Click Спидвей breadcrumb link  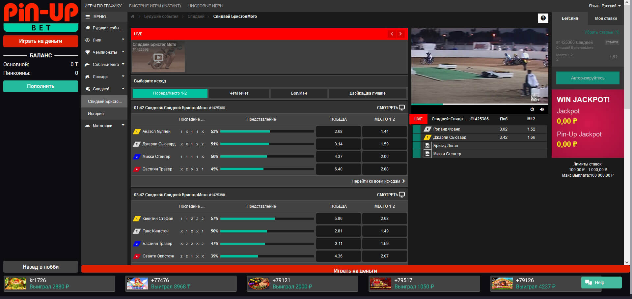[196, 16]
